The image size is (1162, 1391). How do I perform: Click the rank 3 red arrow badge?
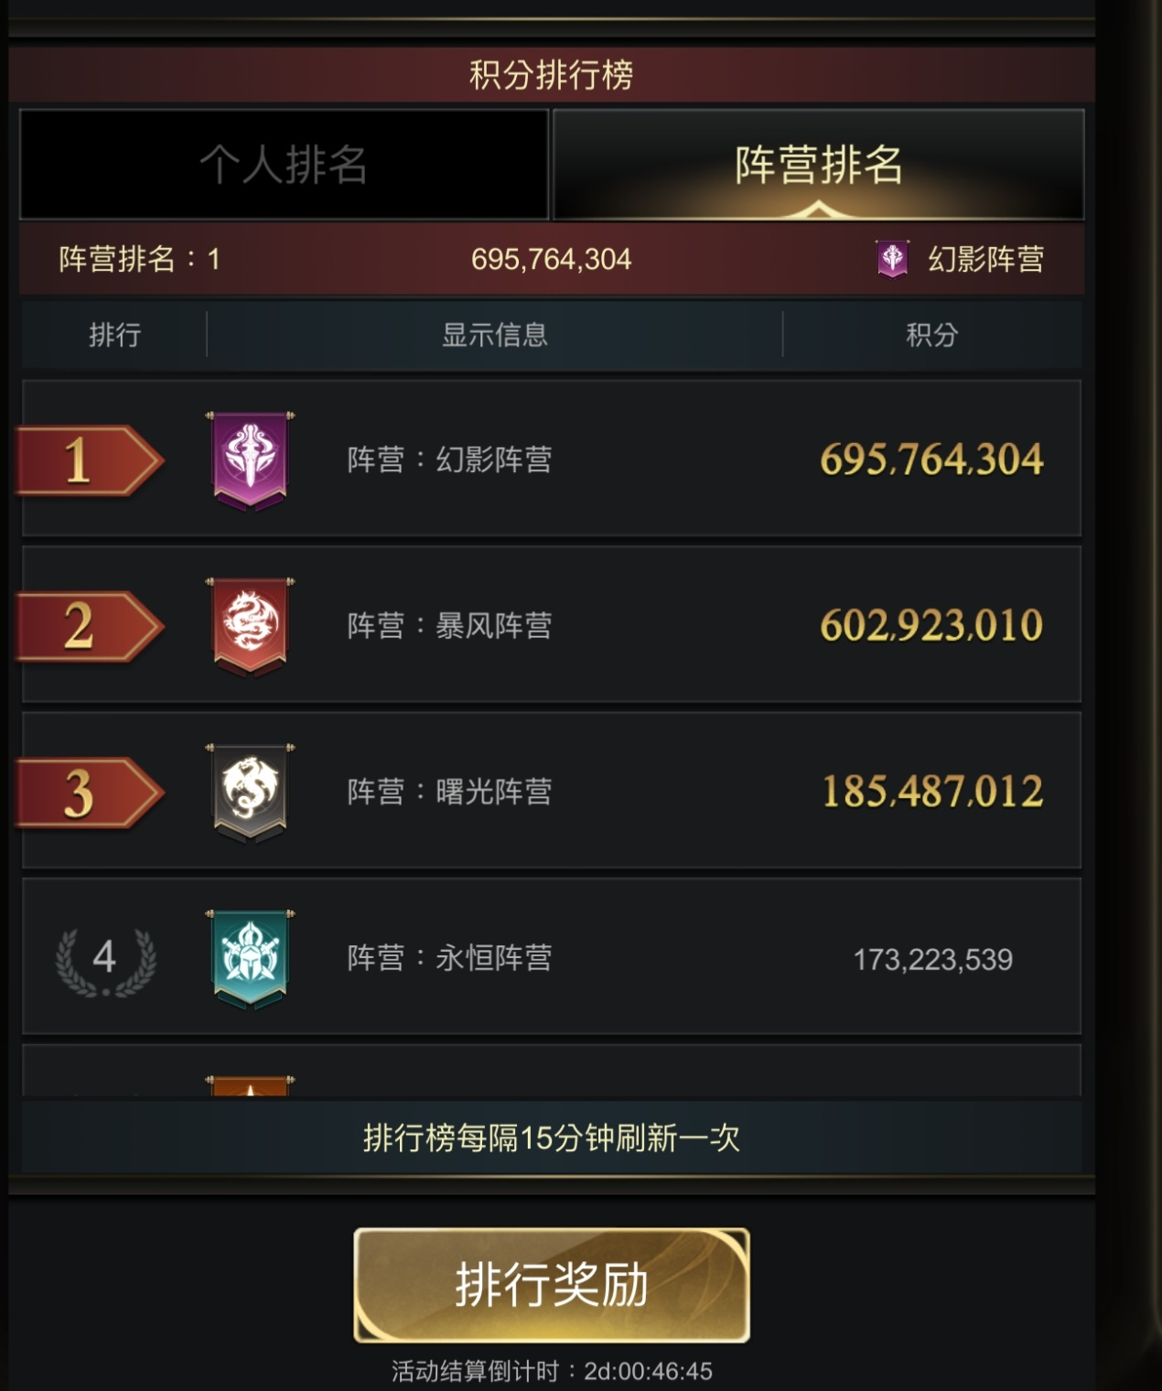[x=90, y=793]
